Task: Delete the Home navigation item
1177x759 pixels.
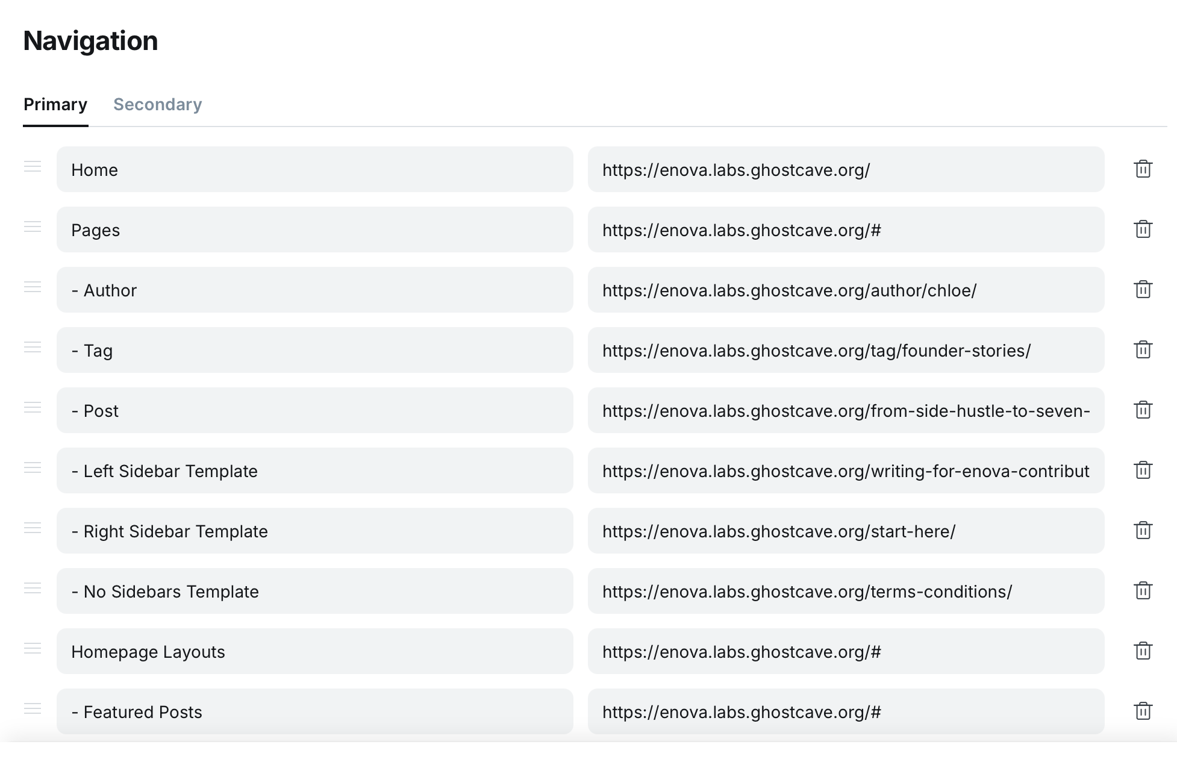Action: 1143,169
